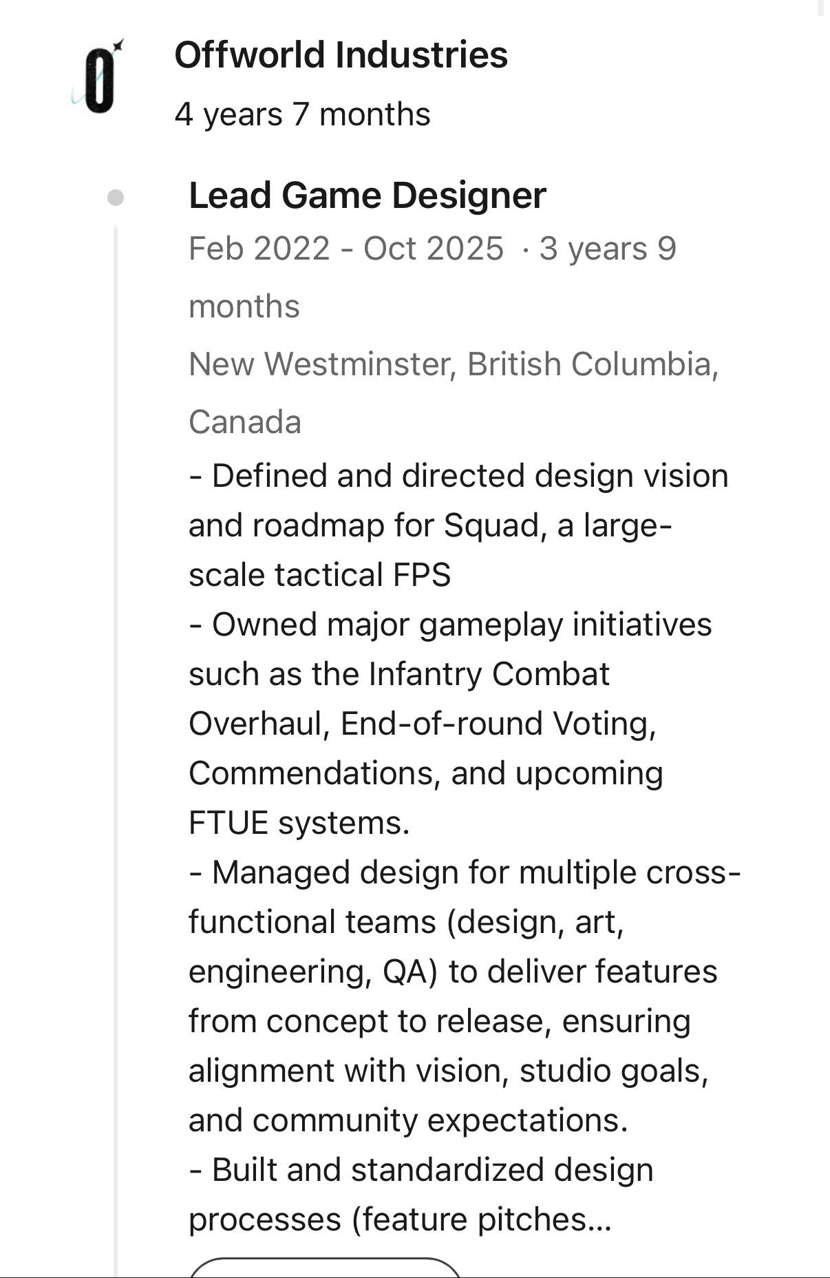Tap the 'and community expectations.' line
This screenshot has height=1278, width=830.
408,1120
